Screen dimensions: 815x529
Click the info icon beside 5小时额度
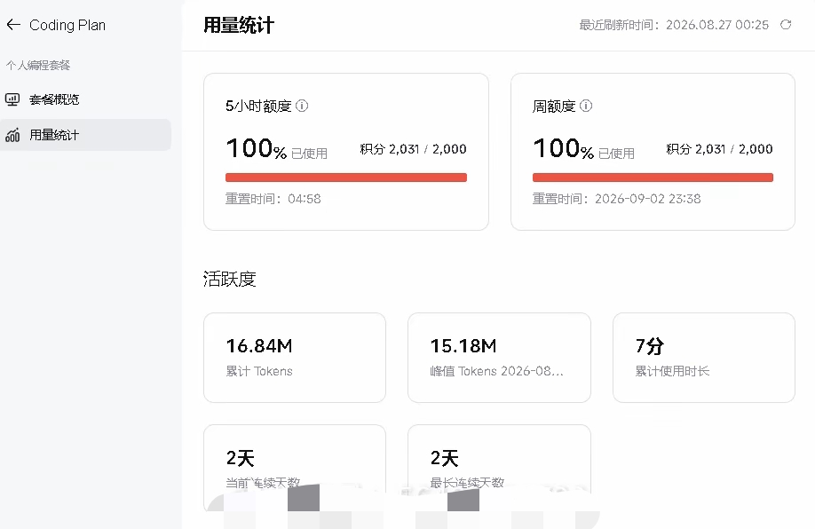[302, 106]
